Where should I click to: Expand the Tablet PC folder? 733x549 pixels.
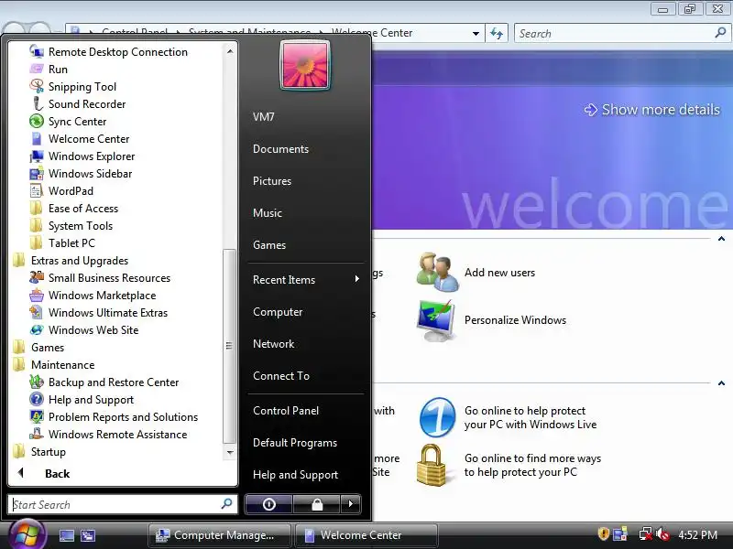tap(62, 243)
